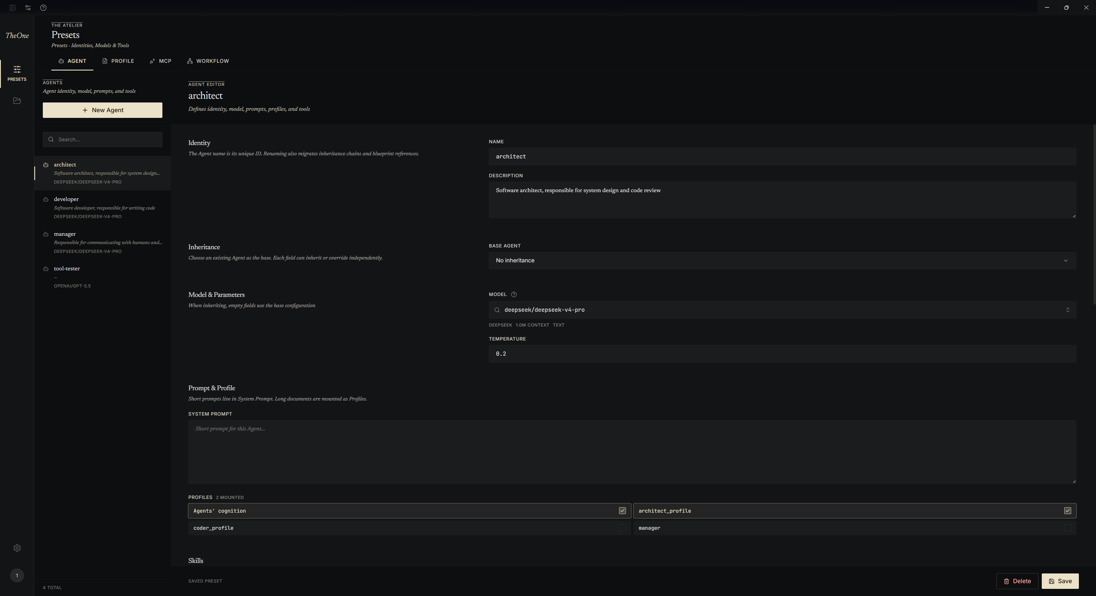Open the Presets sidebar section

[17, 74]
